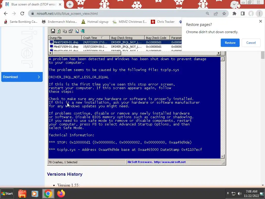Click the Download button in sidebar

point(22,77)
